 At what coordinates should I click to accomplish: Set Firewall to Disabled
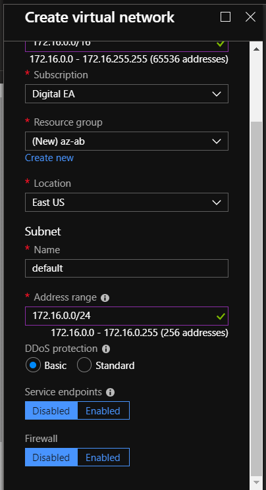click(51, 458)
